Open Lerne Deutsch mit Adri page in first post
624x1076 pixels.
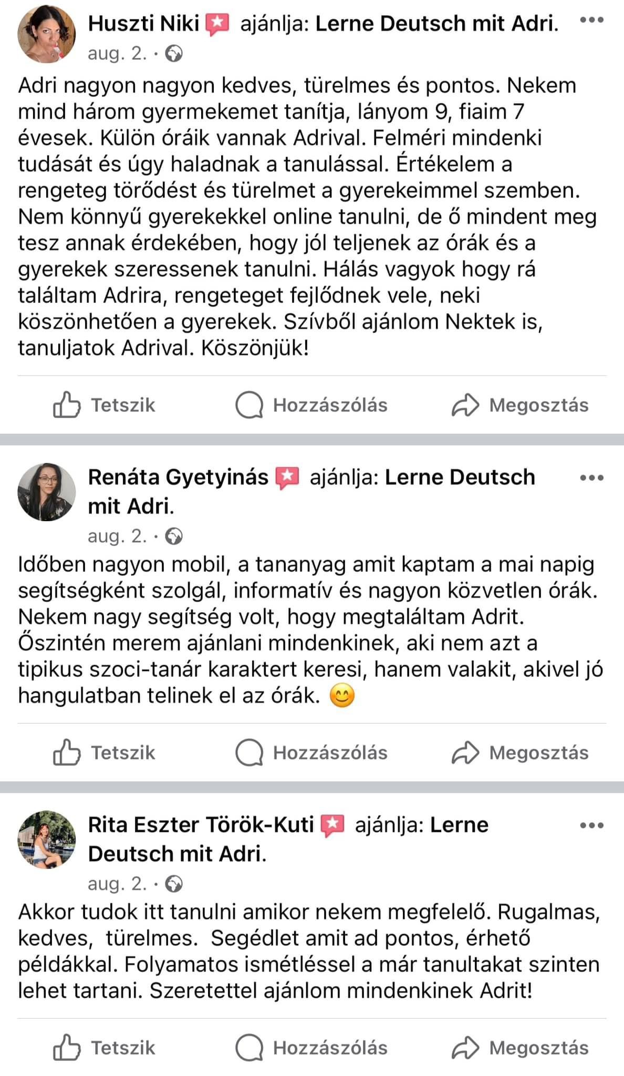[436, 24]
